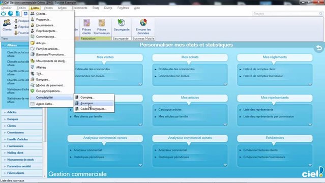Click the Mes représentants card header

point(275,98)
